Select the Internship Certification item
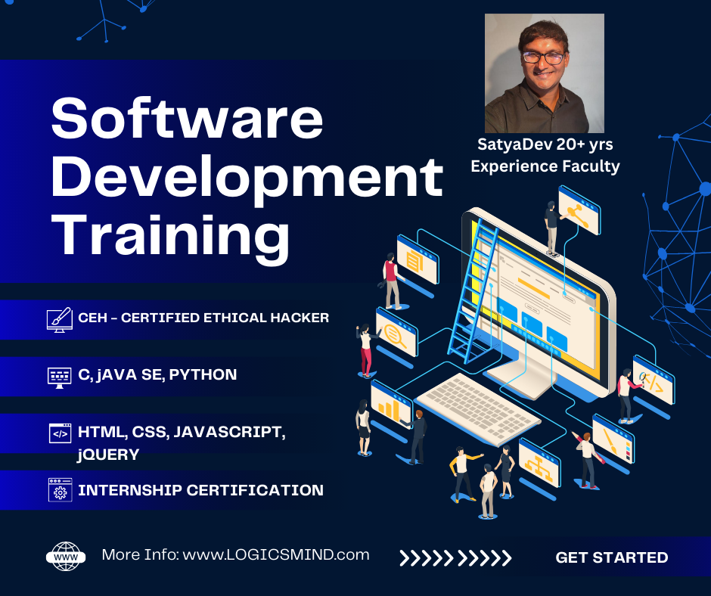Screen dimensions: 711x596 pos(200,490)
